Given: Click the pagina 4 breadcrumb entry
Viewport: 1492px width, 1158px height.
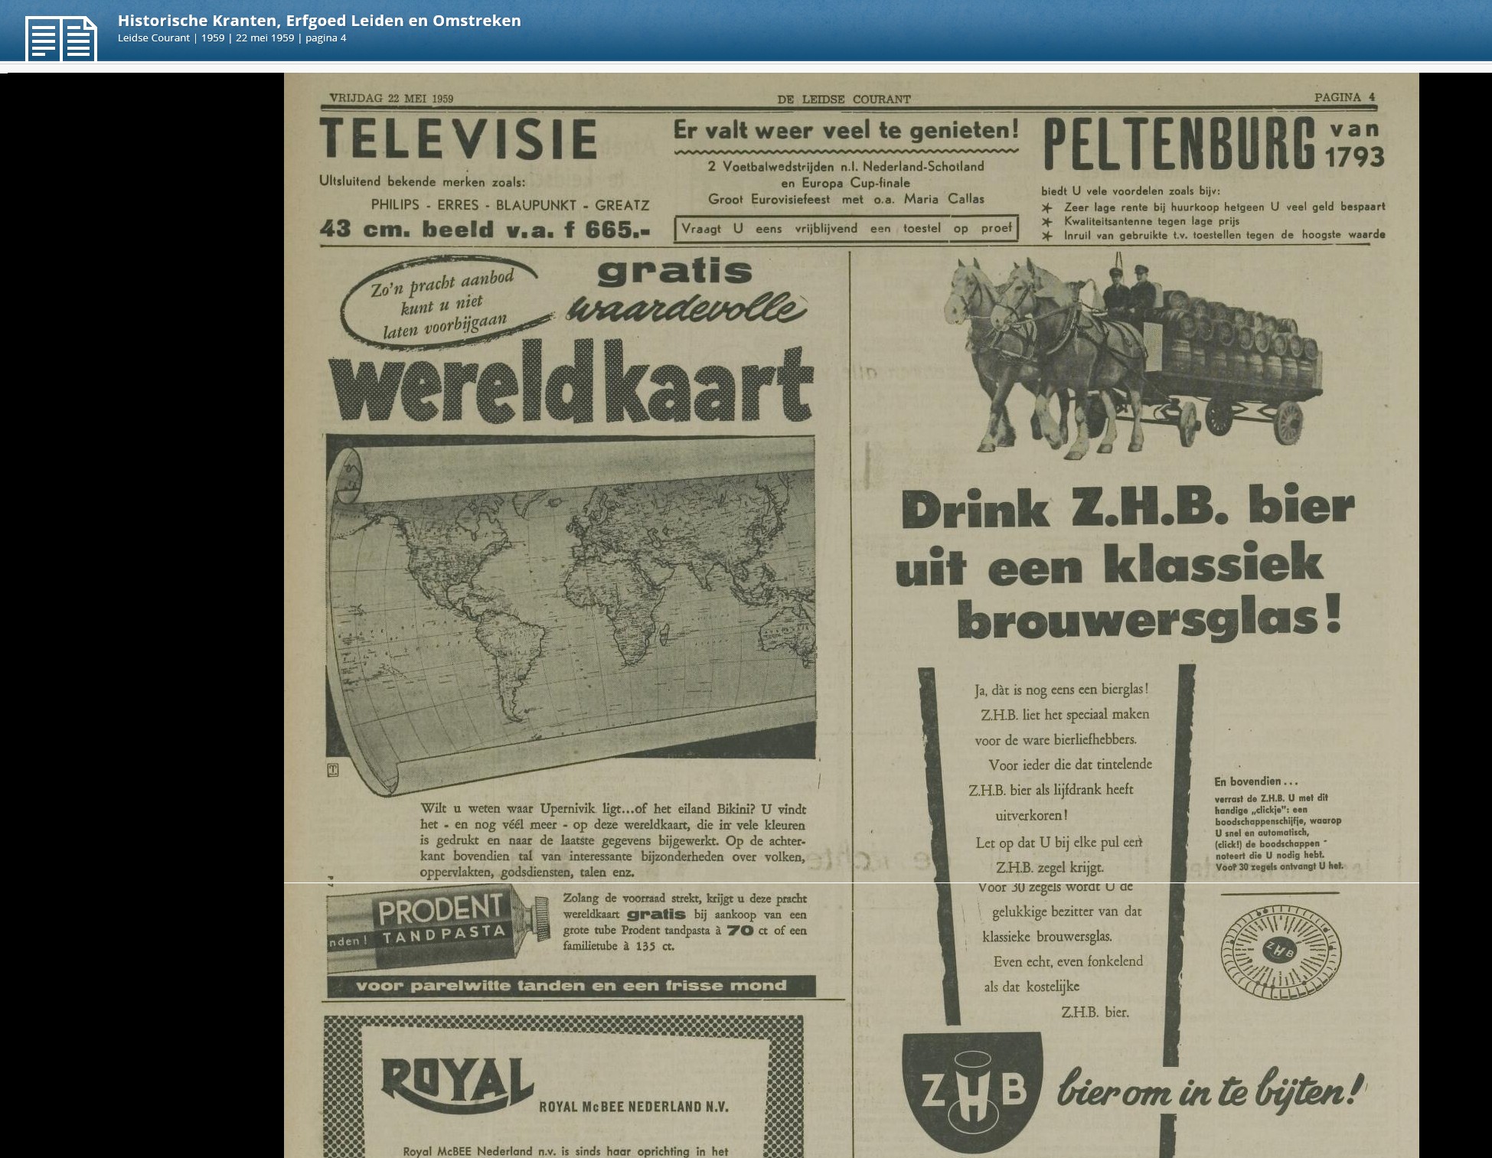Looking at the screenshot, I should [x=326, y=38].
